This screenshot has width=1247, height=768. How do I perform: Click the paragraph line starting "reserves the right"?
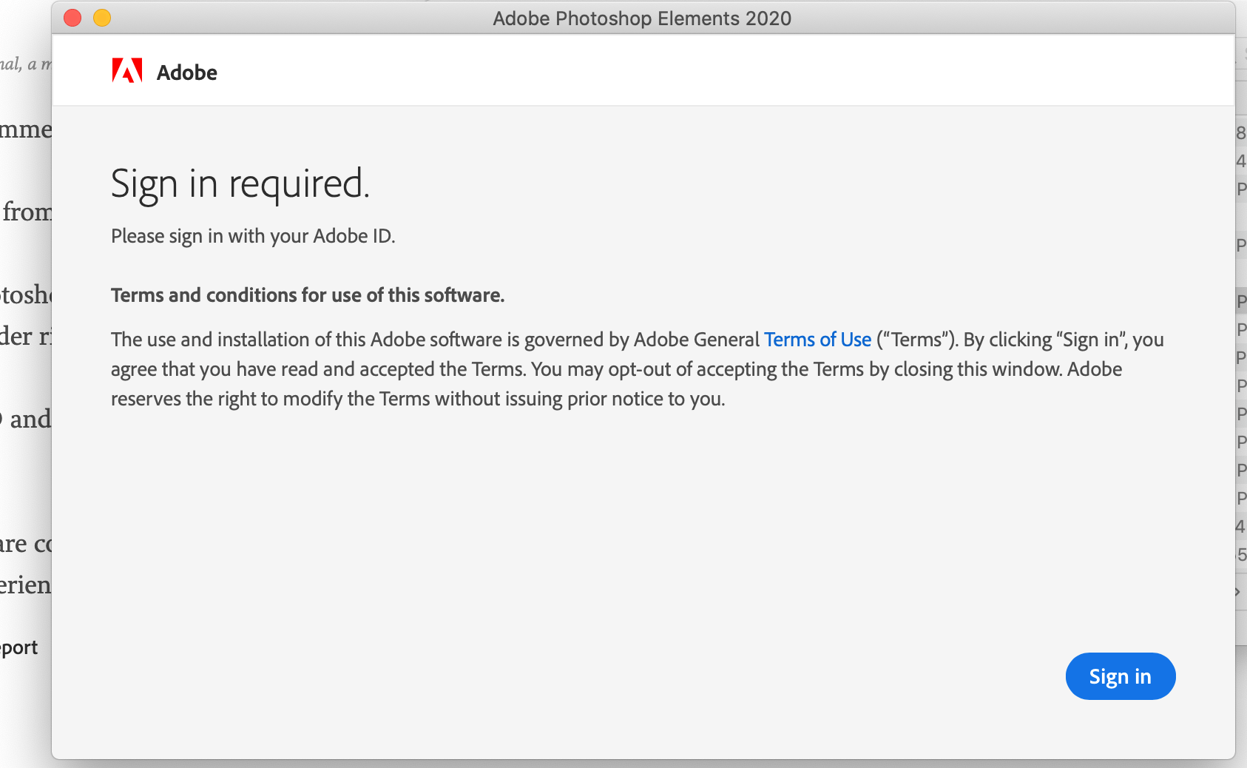[x=418, y=399]
